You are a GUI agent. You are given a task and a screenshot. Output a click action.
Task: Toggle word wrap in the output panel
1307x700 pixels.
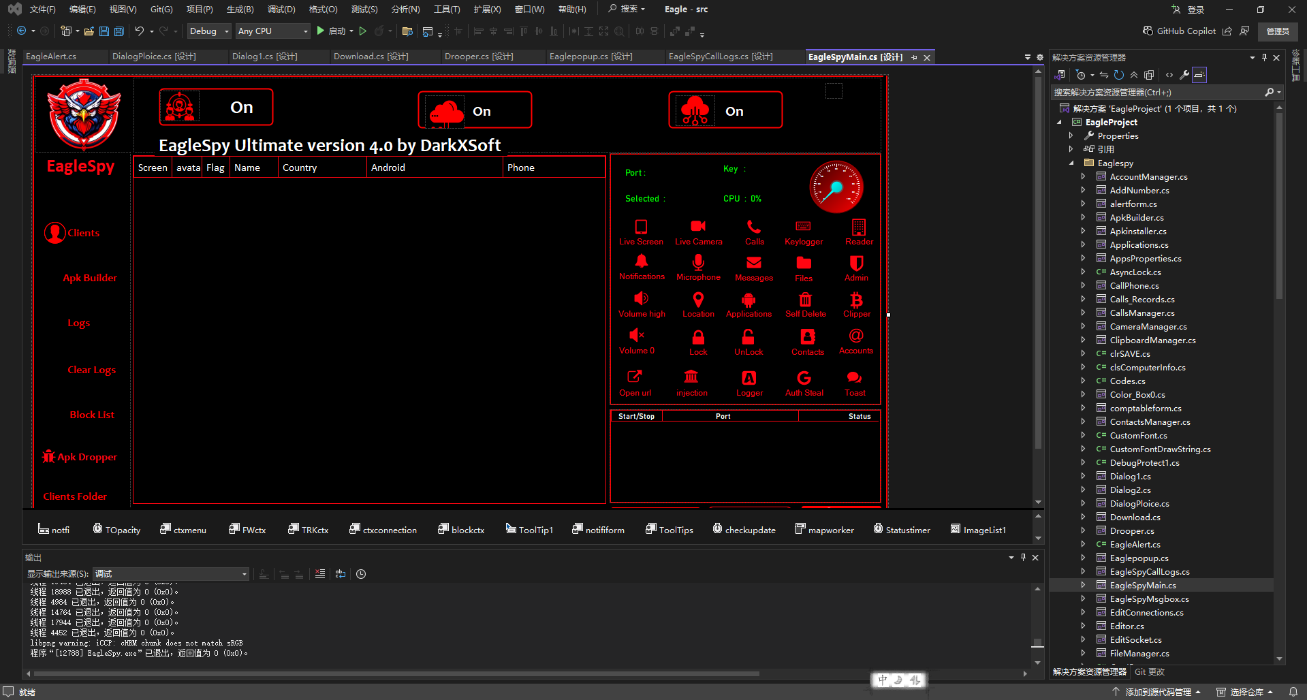point(341,574)
